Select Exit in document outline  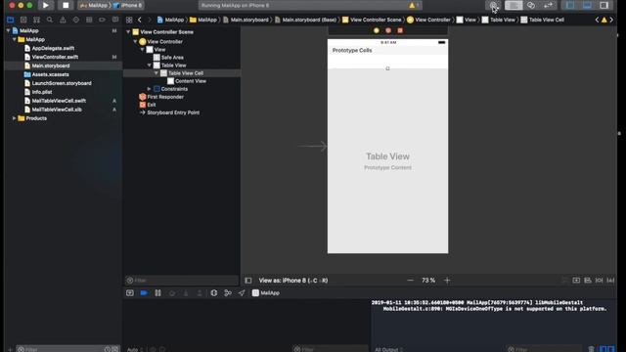click(152, 105)
